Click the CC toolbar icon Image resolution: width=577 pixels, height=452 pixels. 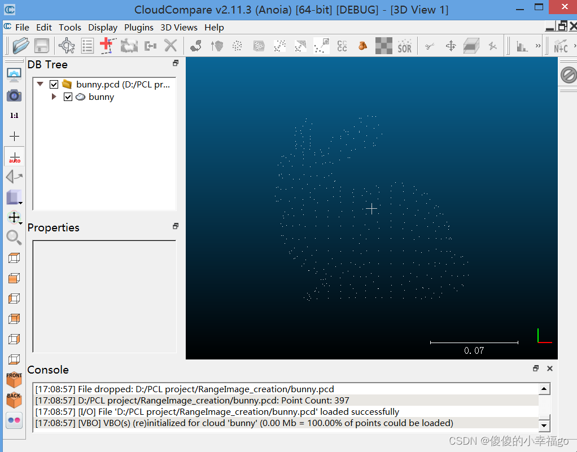pos(342,46)
